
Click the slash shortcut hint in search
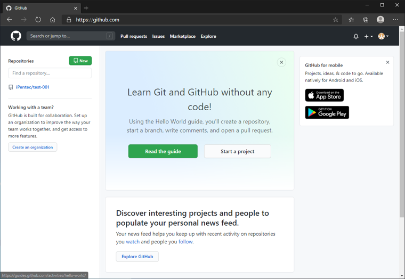pyautogui.click(x=110, y=36)
